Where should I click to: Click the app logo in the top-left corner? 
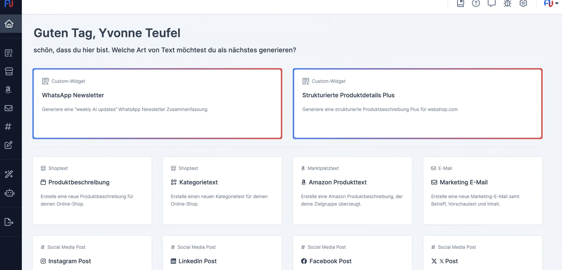click(x=9, y=4)
